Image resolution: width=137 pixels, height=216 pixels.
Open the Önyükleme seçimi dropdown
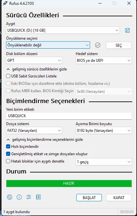tap(48, 45)
